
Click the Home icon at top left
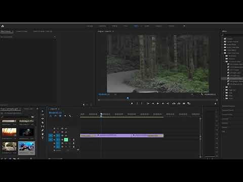[x=3, y=26]
